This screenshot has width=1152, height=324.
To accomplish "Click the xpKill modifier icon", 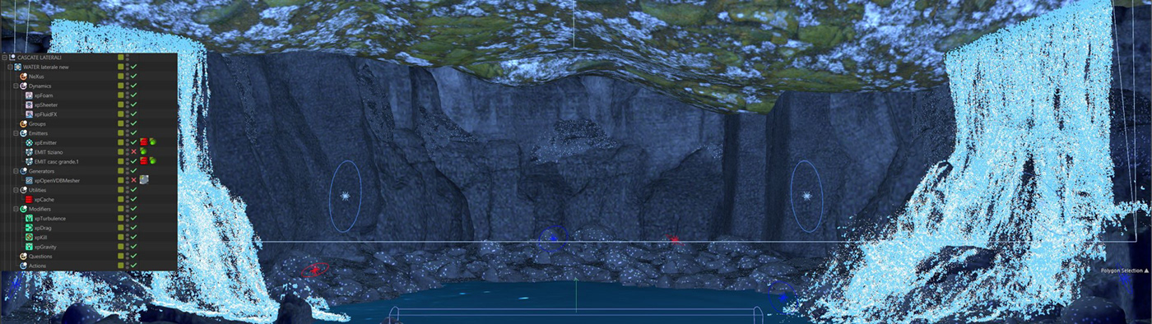I will pos(29,238).
